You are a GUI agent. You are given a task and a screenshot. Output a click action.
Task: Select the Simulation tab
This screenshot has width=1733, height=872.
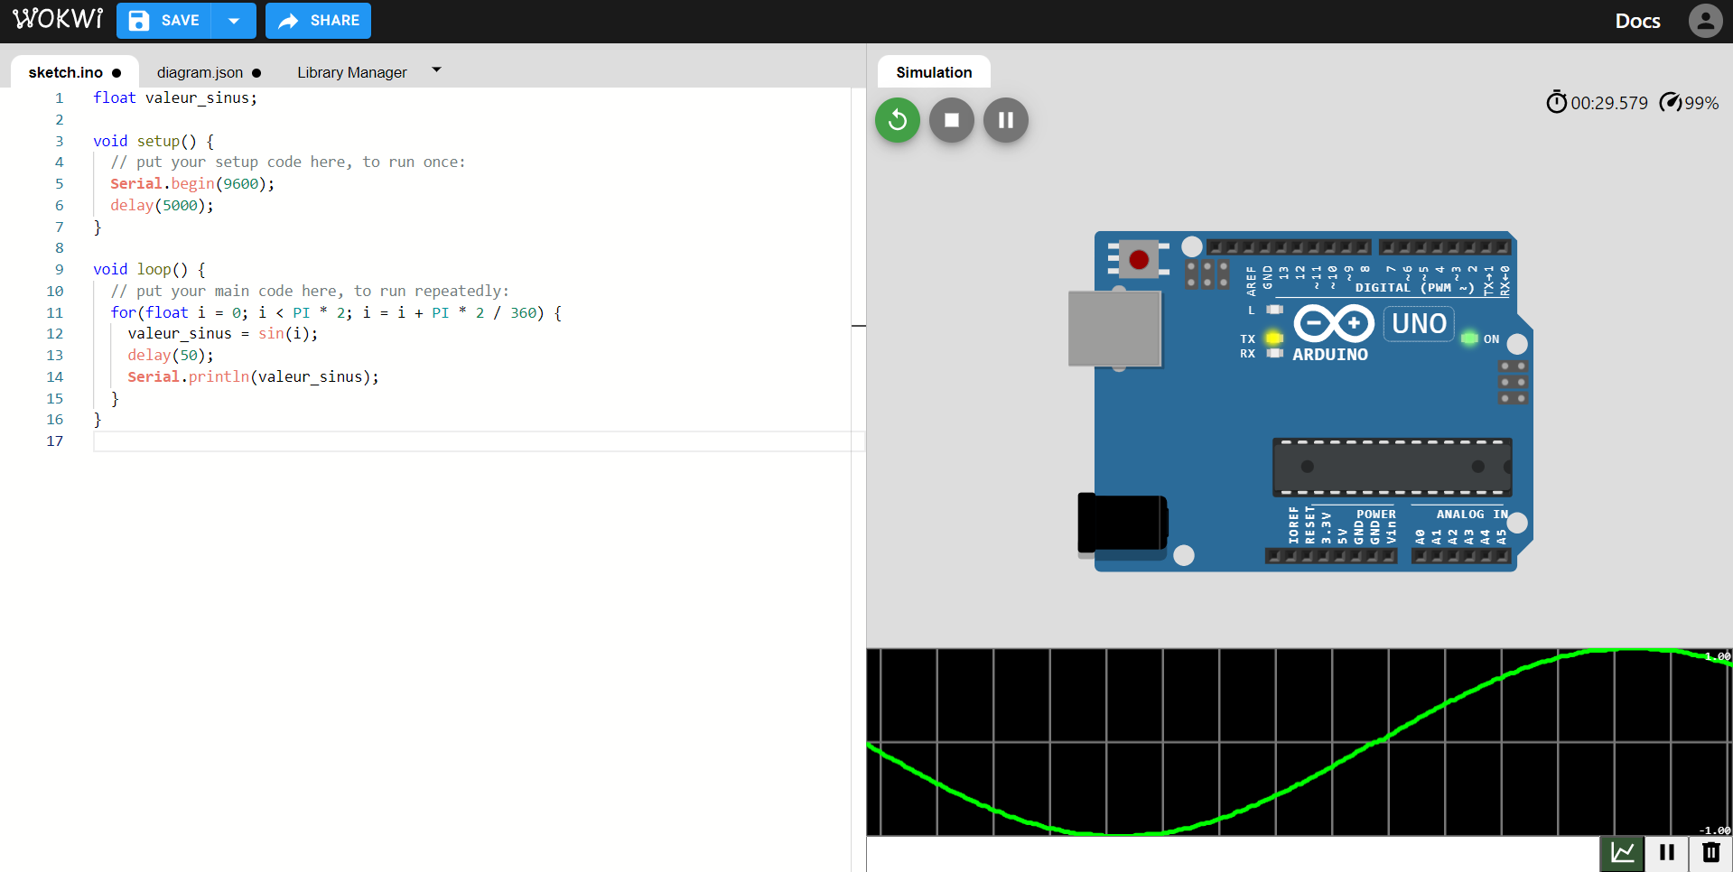tap(934, 72)
